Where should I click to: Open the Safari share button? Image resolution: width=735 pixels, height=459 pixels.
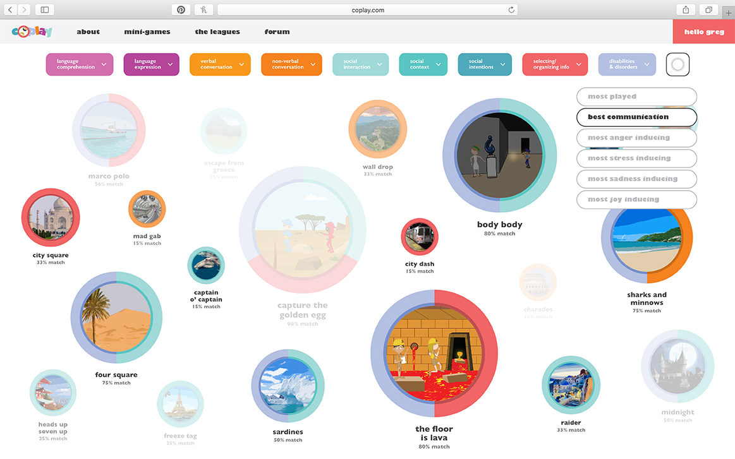[x=686, y=9]
